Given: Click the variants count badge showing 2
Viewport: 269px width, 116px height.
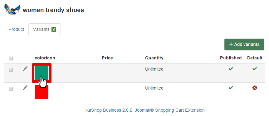Looking at the screenshot, I should click(54, 30).
